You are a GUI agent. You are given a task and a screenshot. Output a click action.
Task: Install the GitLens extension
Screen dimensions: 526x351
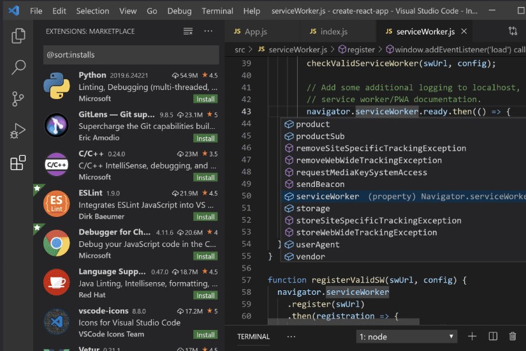point(205,138)
